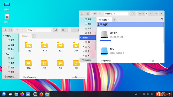Select 视频 in 计算机 window sidebar
The width and height of the screenshot is (173, 97).
tap(88, 24)
